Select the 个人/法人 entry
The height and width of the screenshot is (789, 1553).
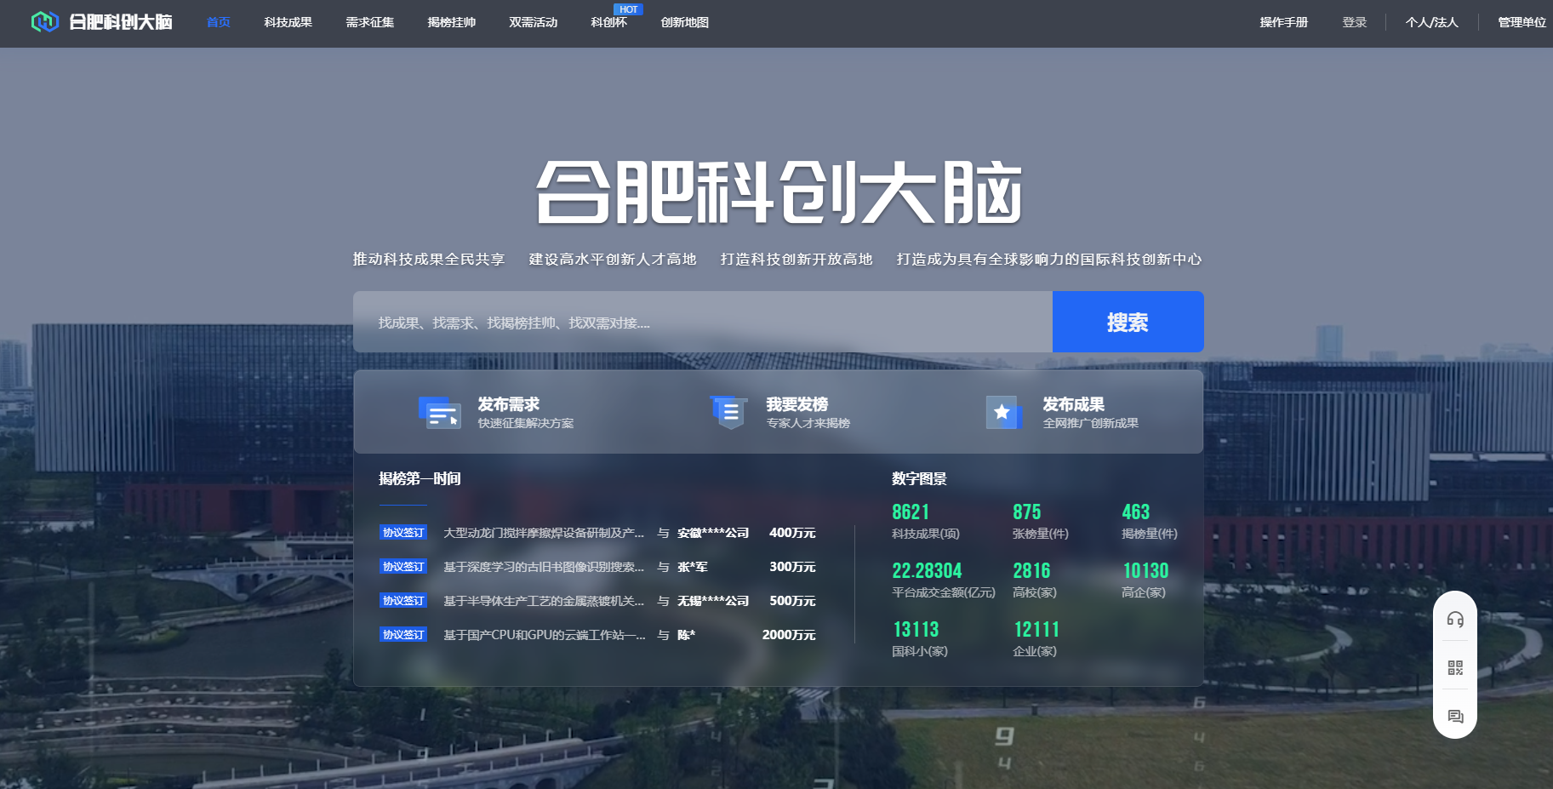pos(1431,23)
